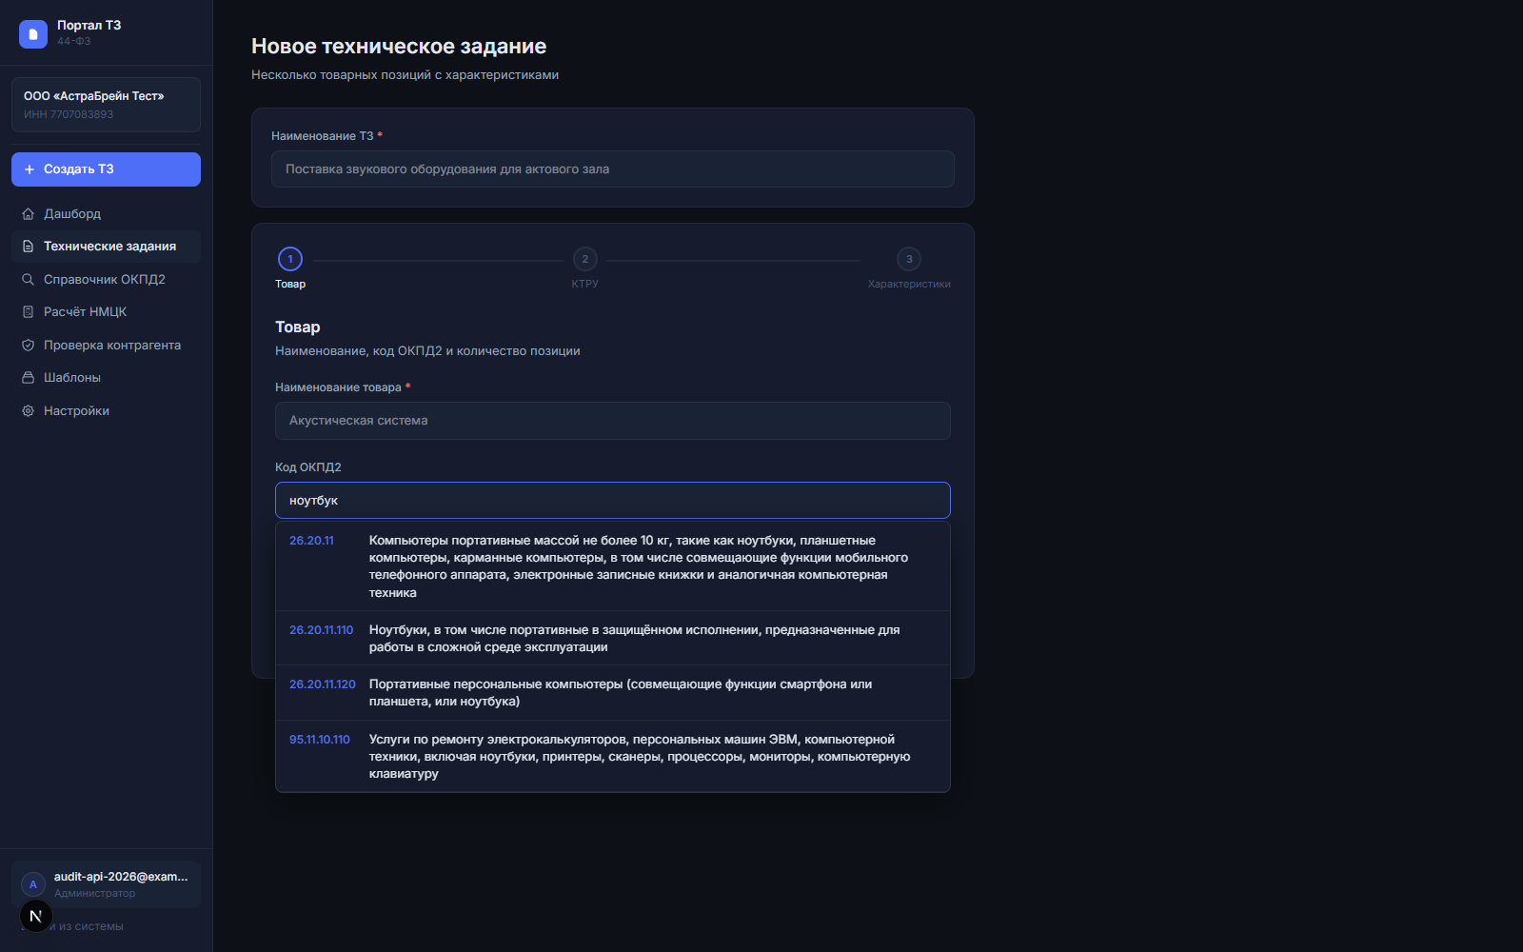Click the plus icon in Создать ТЗ
This screenshot has width=1523, height=952.
(30, 169)
